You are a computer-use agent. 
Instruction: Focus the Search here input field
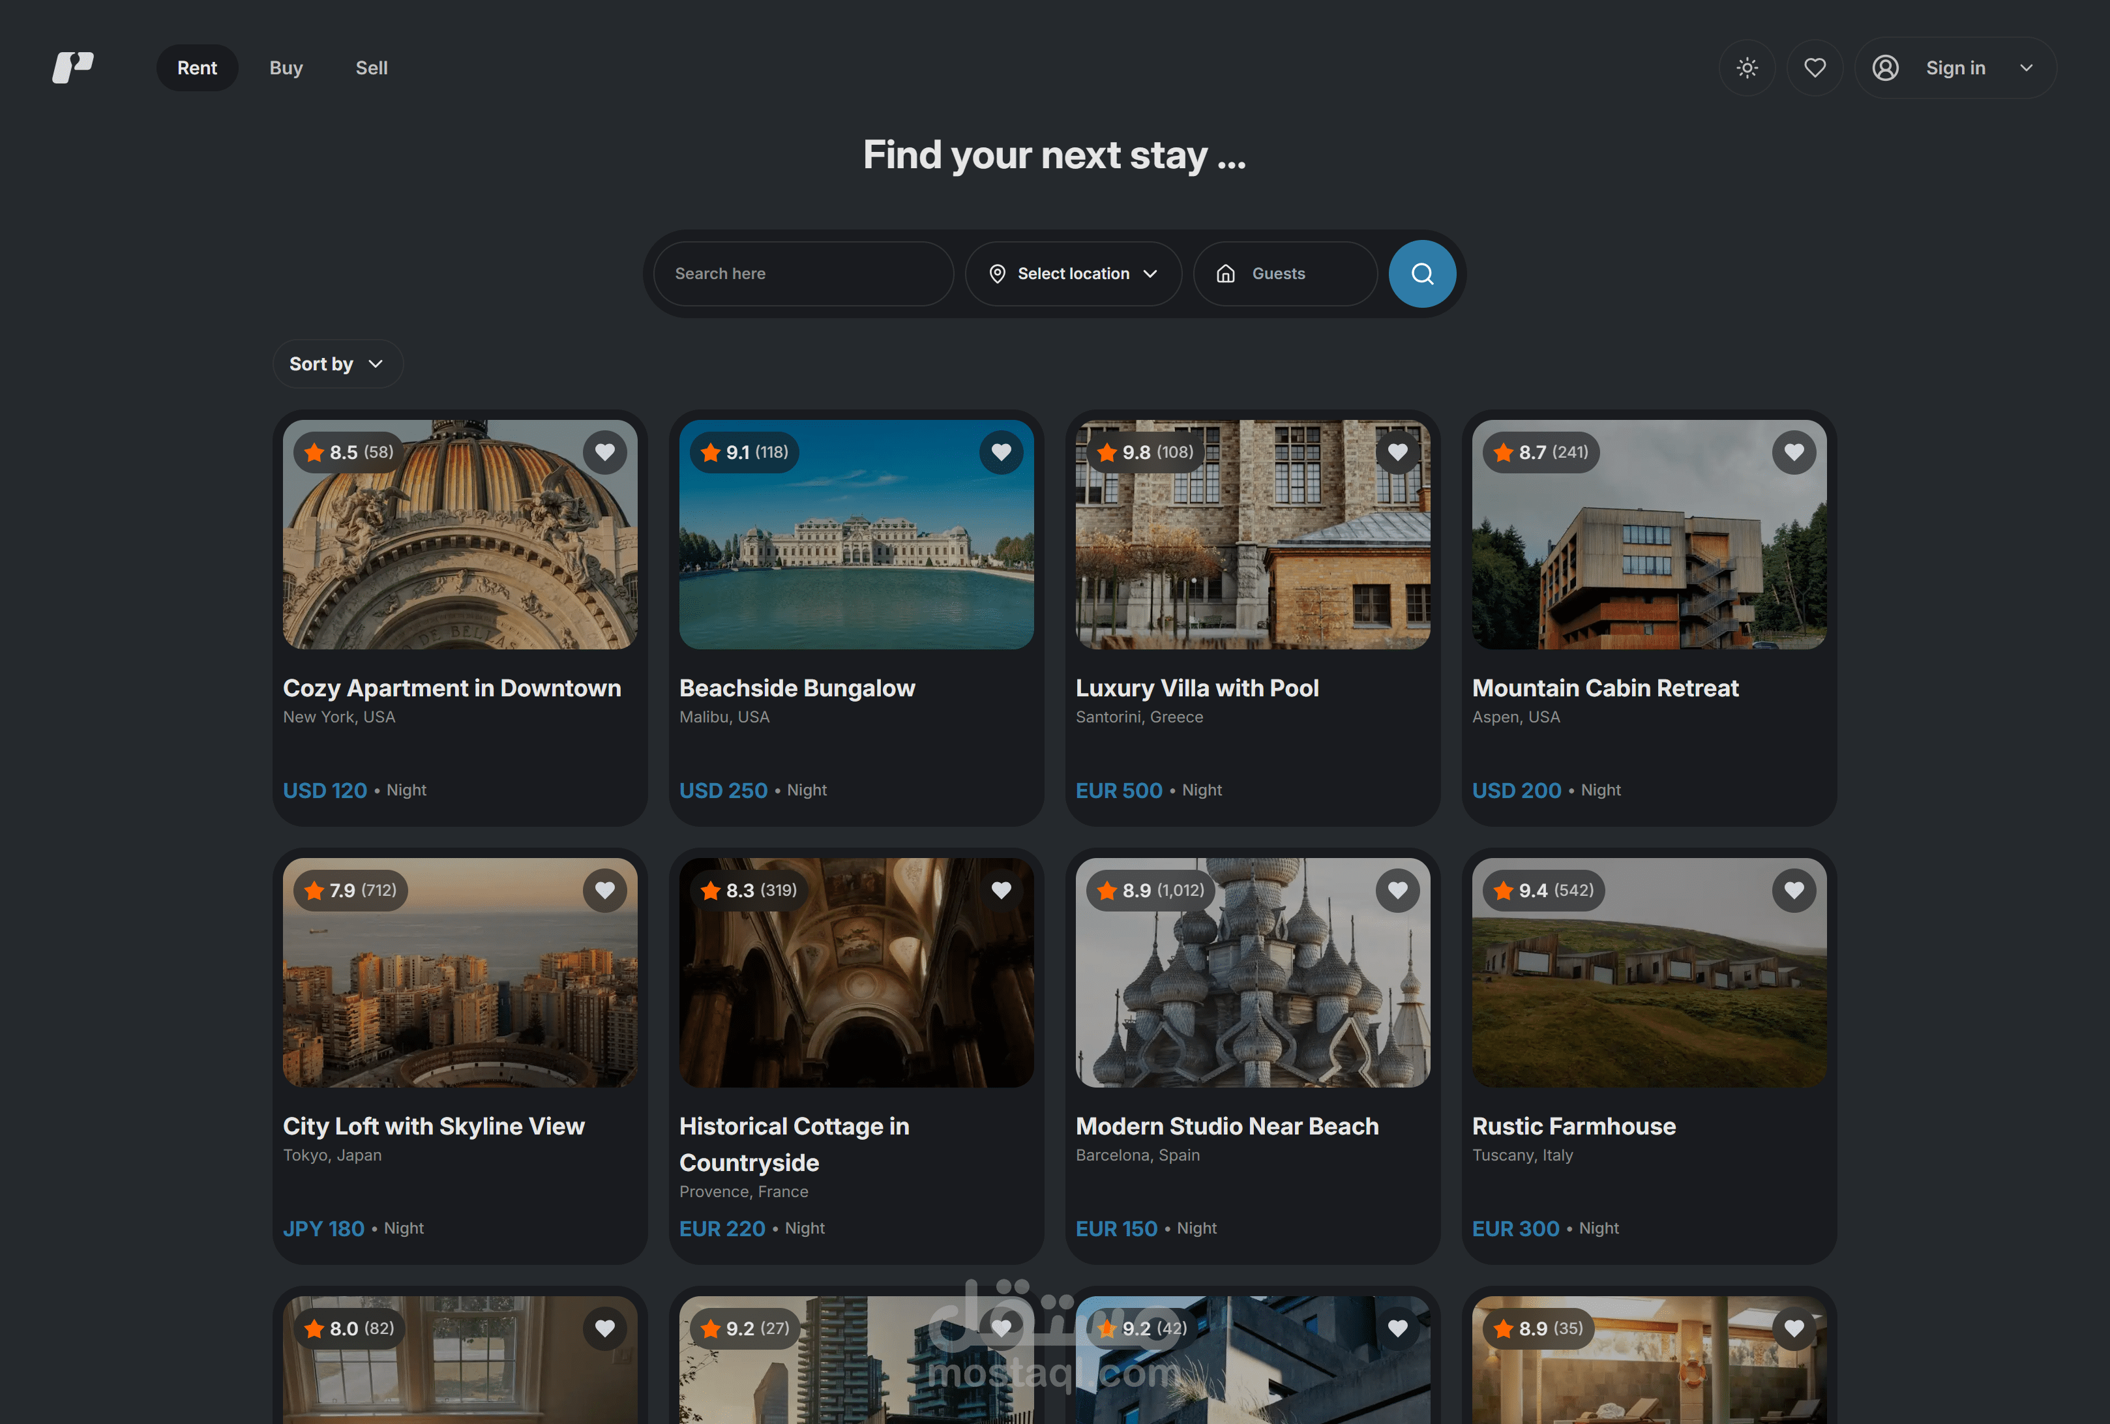click(803, 273)
